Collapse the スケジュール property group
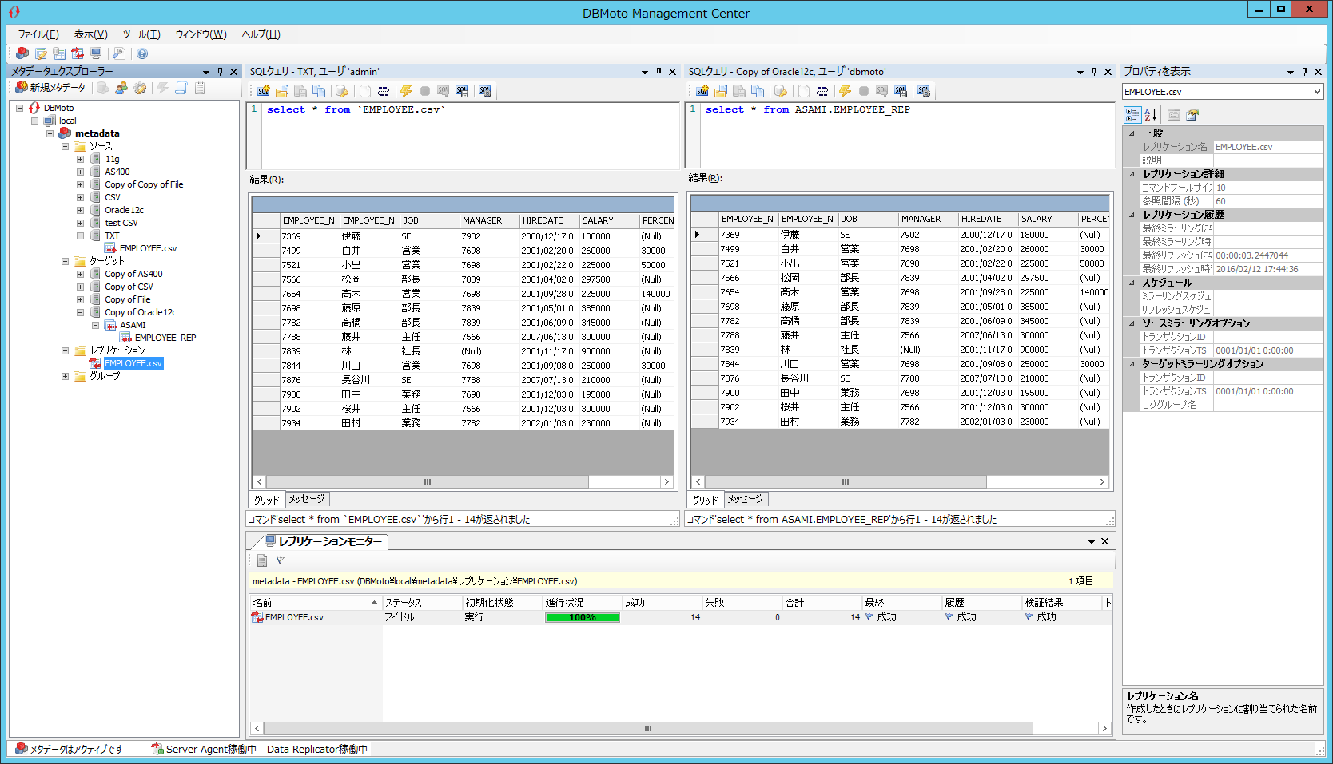The height and width of the screenshot is (764, 1333). (1132, 283)
